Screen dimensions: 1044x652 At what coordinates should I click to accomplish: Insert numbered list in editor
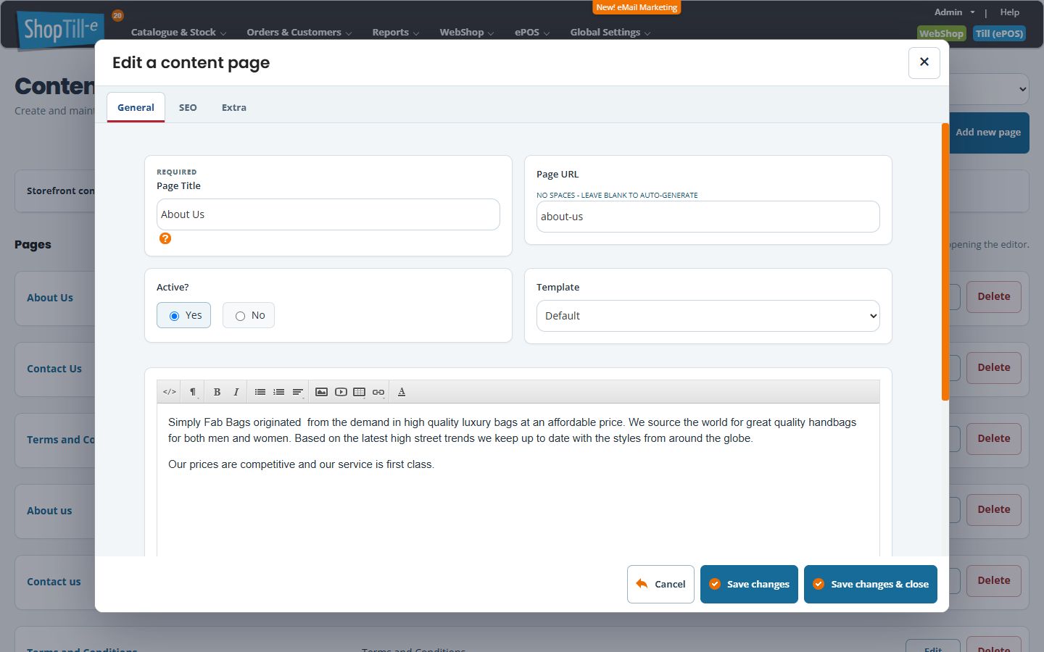(x=278, y=392)
